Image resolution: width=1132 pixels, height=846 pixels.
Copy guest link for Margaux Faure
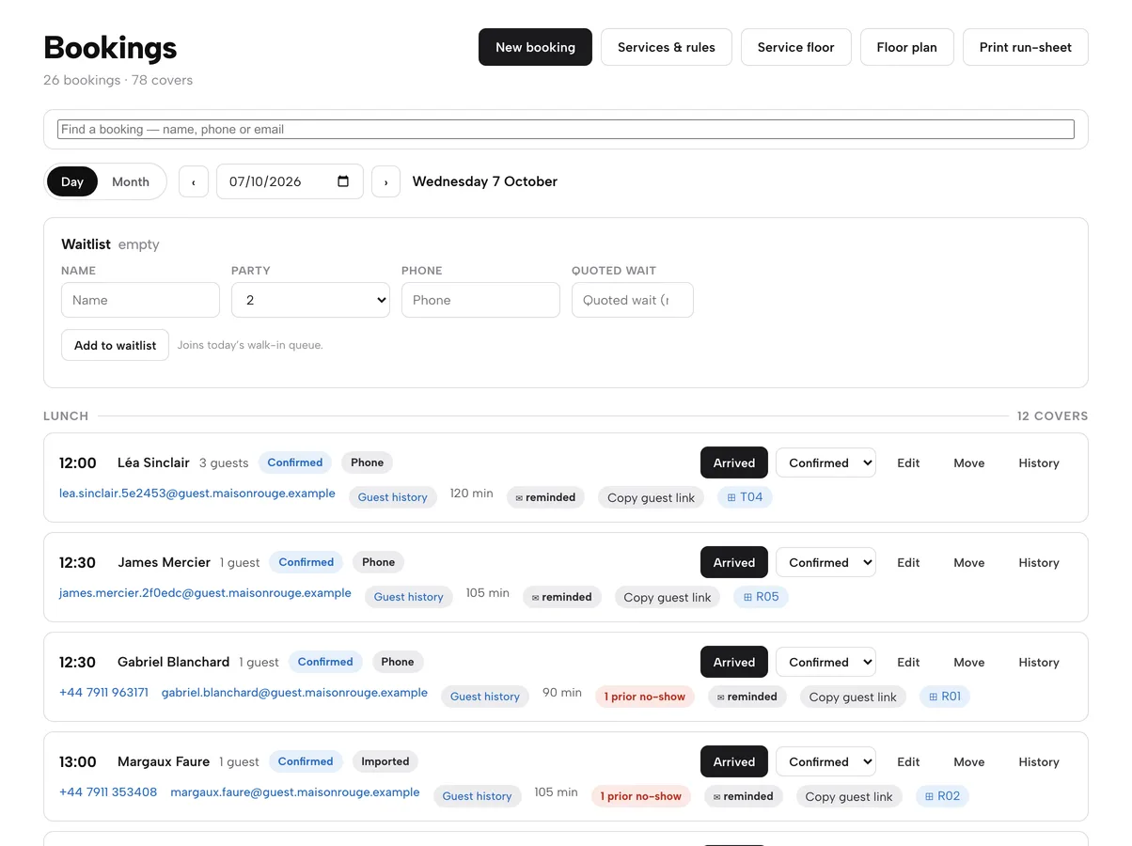pos(849,796)
